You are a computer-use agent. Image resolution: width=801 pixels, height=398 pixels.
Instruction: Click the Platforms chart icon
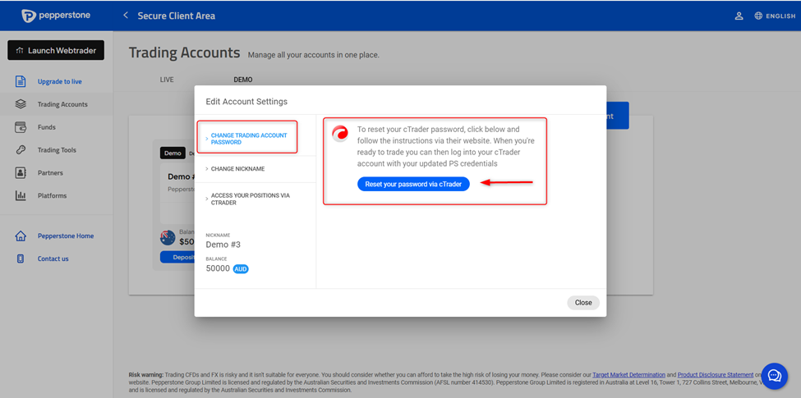click(x=21, y=196)
